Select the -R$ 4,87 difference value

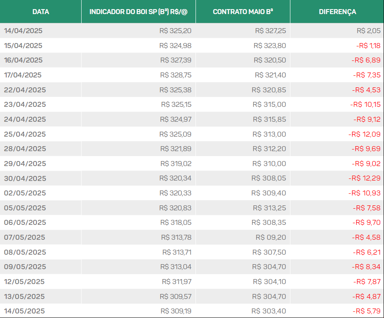click(x=367, y=297)
